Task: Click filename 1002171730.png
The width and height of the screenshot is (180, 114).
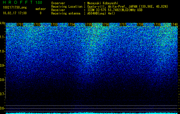Action: point(15,7)
